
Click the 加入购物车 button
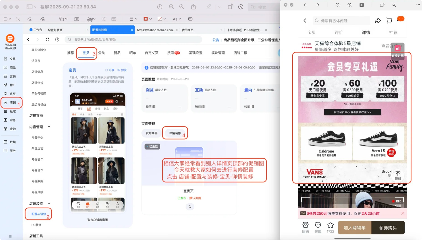point(355,228)
